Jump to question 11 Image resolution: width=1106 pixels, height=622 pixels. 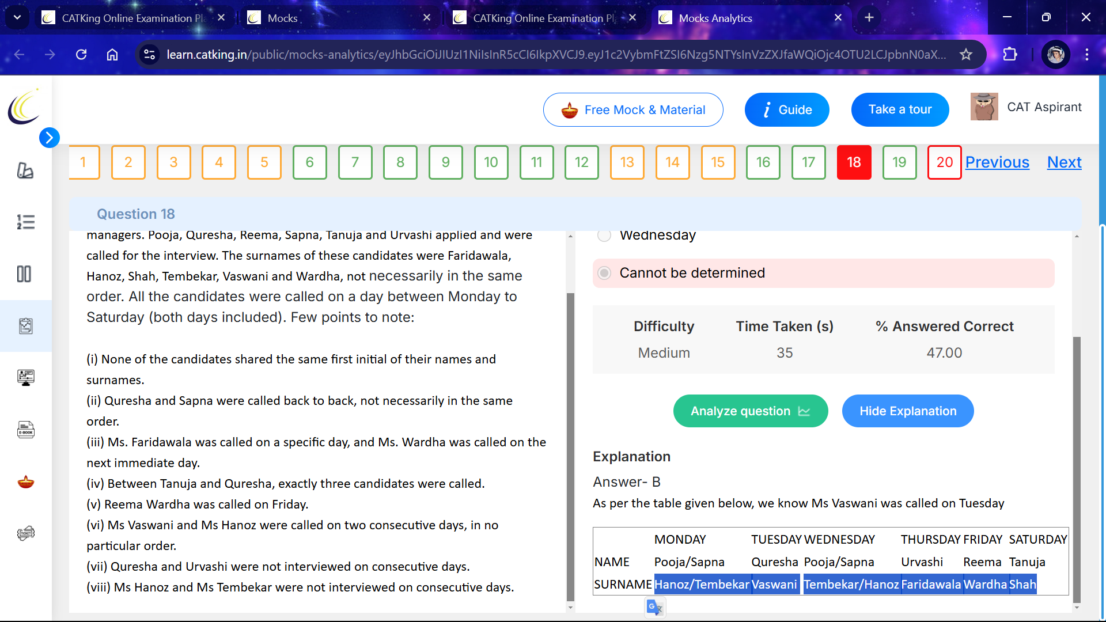(537, 162)
